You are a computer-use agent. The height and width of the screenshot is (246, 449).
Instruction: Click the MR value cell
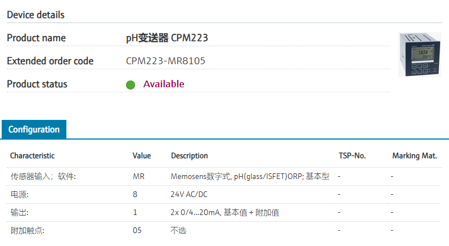tap(138, 176)
